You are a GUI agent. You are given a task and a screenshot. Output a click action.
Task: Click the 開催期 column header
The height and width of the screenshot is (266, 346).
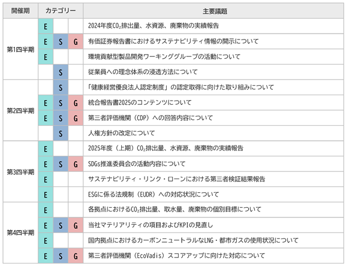(x=20, y=11)
